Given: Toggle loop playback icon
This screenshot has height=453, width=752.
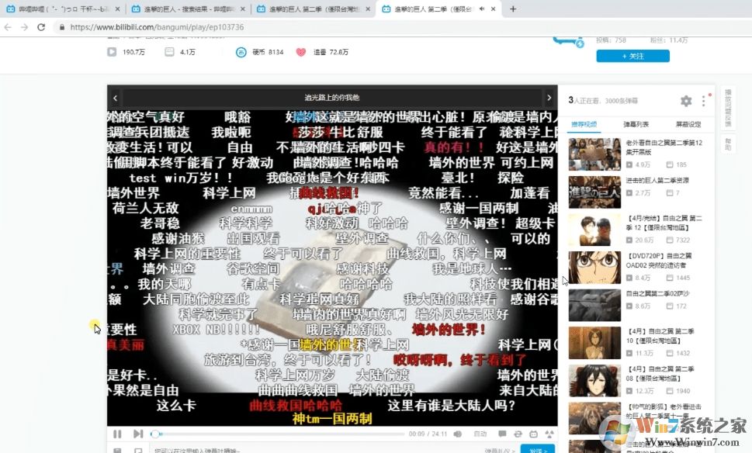Looking at the screenshot, I should pyautogui.click(x=518, y=434).
